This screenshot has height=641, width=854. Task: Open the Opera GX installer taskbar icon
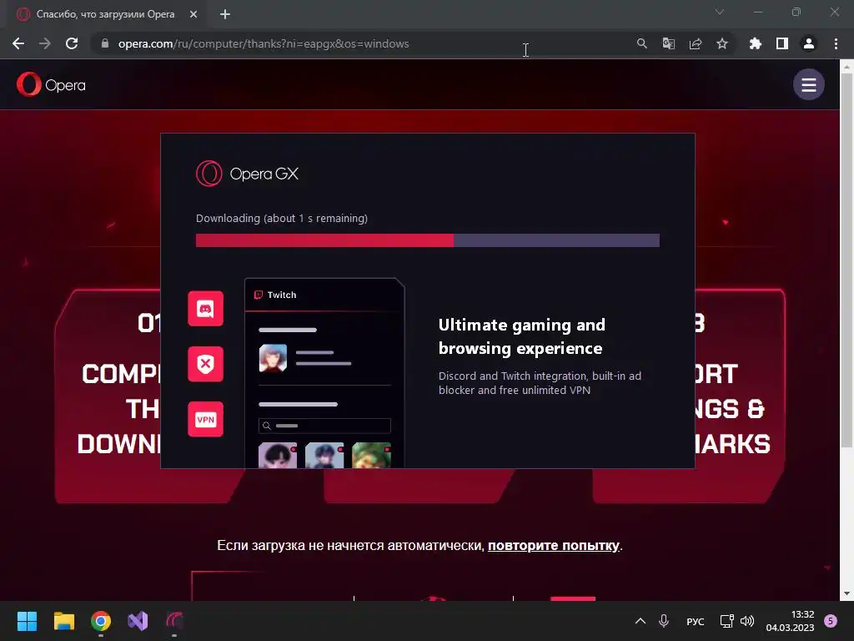(x=174, y=621)
